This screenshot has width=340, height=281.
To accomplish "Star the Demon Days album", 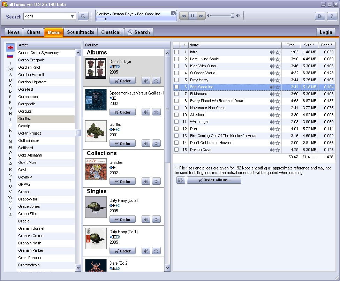I will 156,81.
